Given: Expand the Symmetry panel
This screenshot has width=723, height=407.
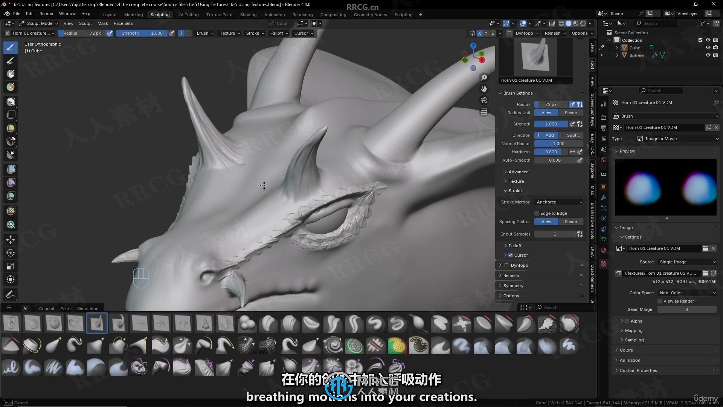Looking at the screenshot, I should (513, 286).
